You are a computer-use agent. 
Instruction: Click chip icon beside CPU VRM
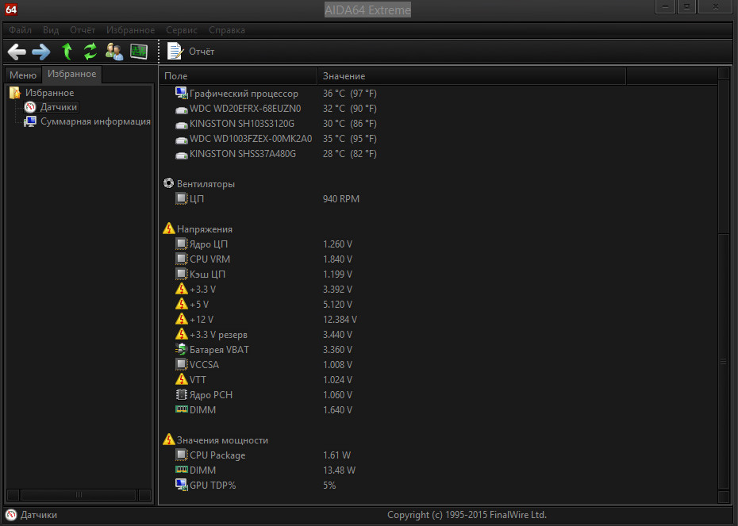[181, 259]
